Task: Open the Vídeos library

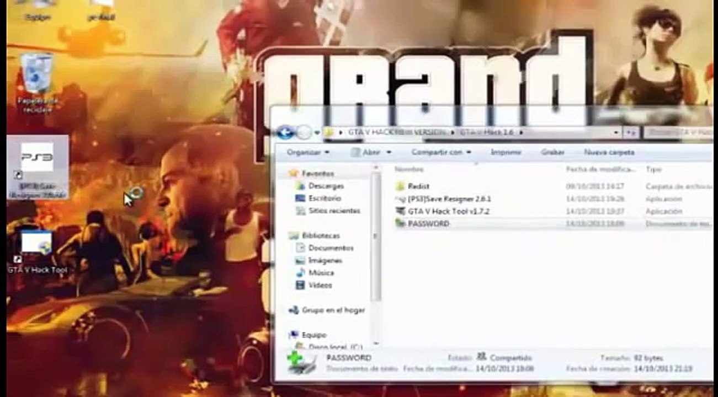Action: tap(320, 286)
